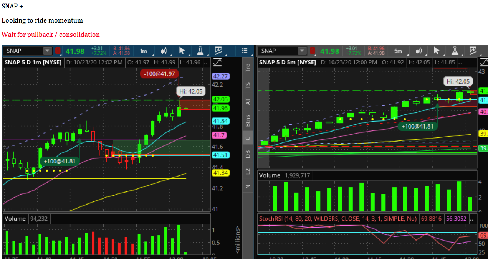
Task: Click 69.8816 StochRSI value
Action: [x=431, y=218]
